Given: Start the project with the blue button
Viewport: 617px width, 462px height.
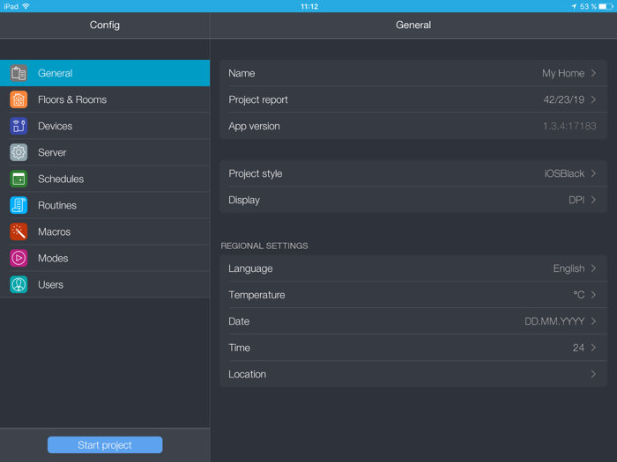Looking at the screenshot, I should [x=105, y=444].
